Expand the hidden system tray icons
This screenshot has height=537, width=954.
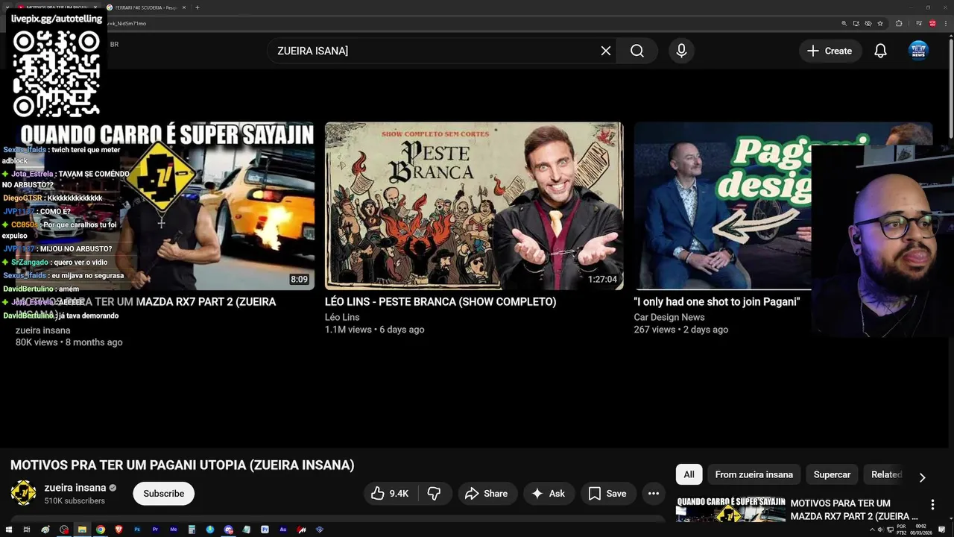pyautogui.click(x=872, y=530)
